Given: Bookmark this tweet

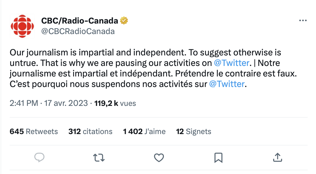Looking at the screenshot, I should point(218,158).
